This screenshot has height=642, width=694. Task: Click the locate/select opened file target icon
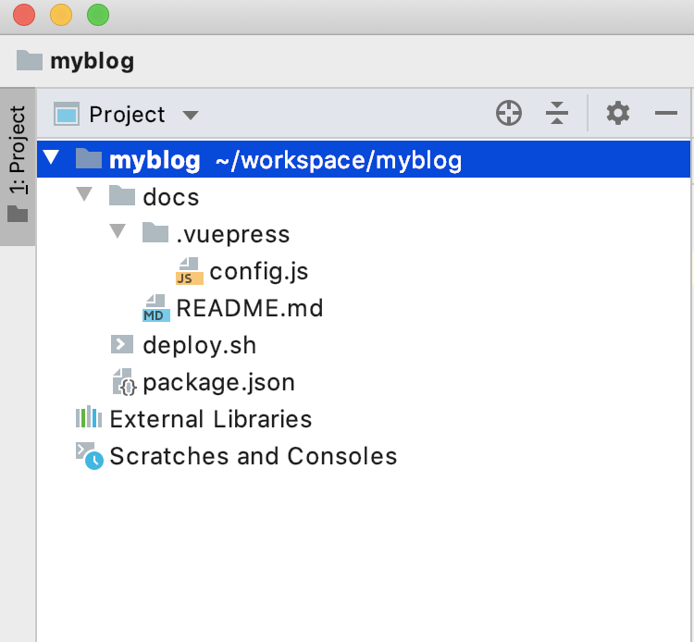point(509,113)
